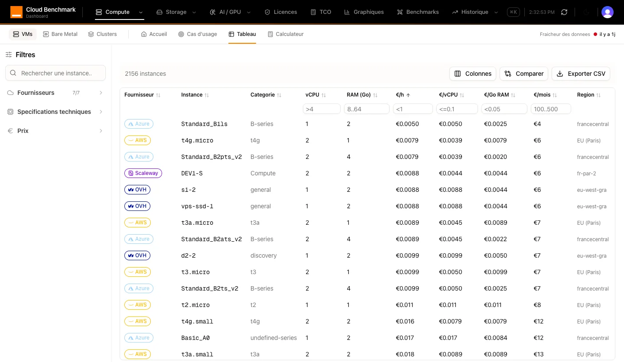
Task: Click the AWS badge on the t2.micro row
Action: (x=137, y=305)
